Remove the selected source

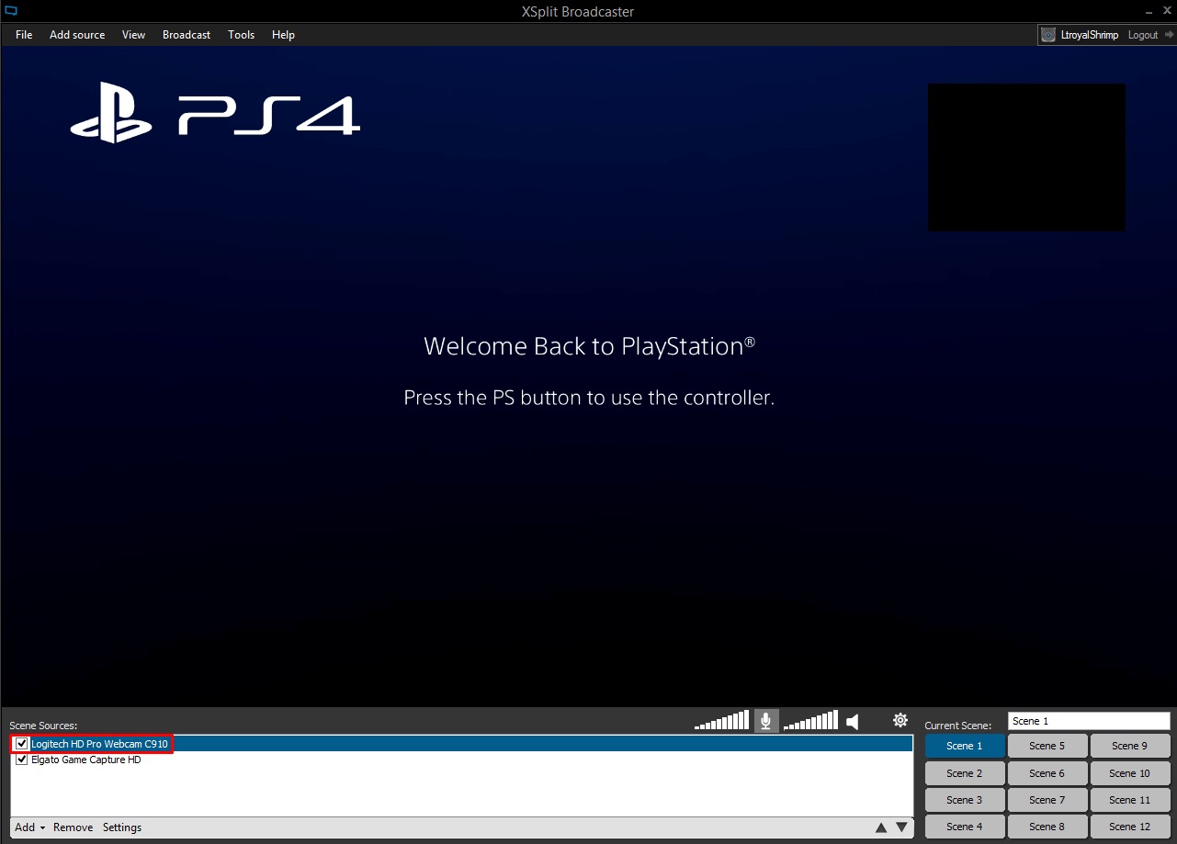coord(73,827)
